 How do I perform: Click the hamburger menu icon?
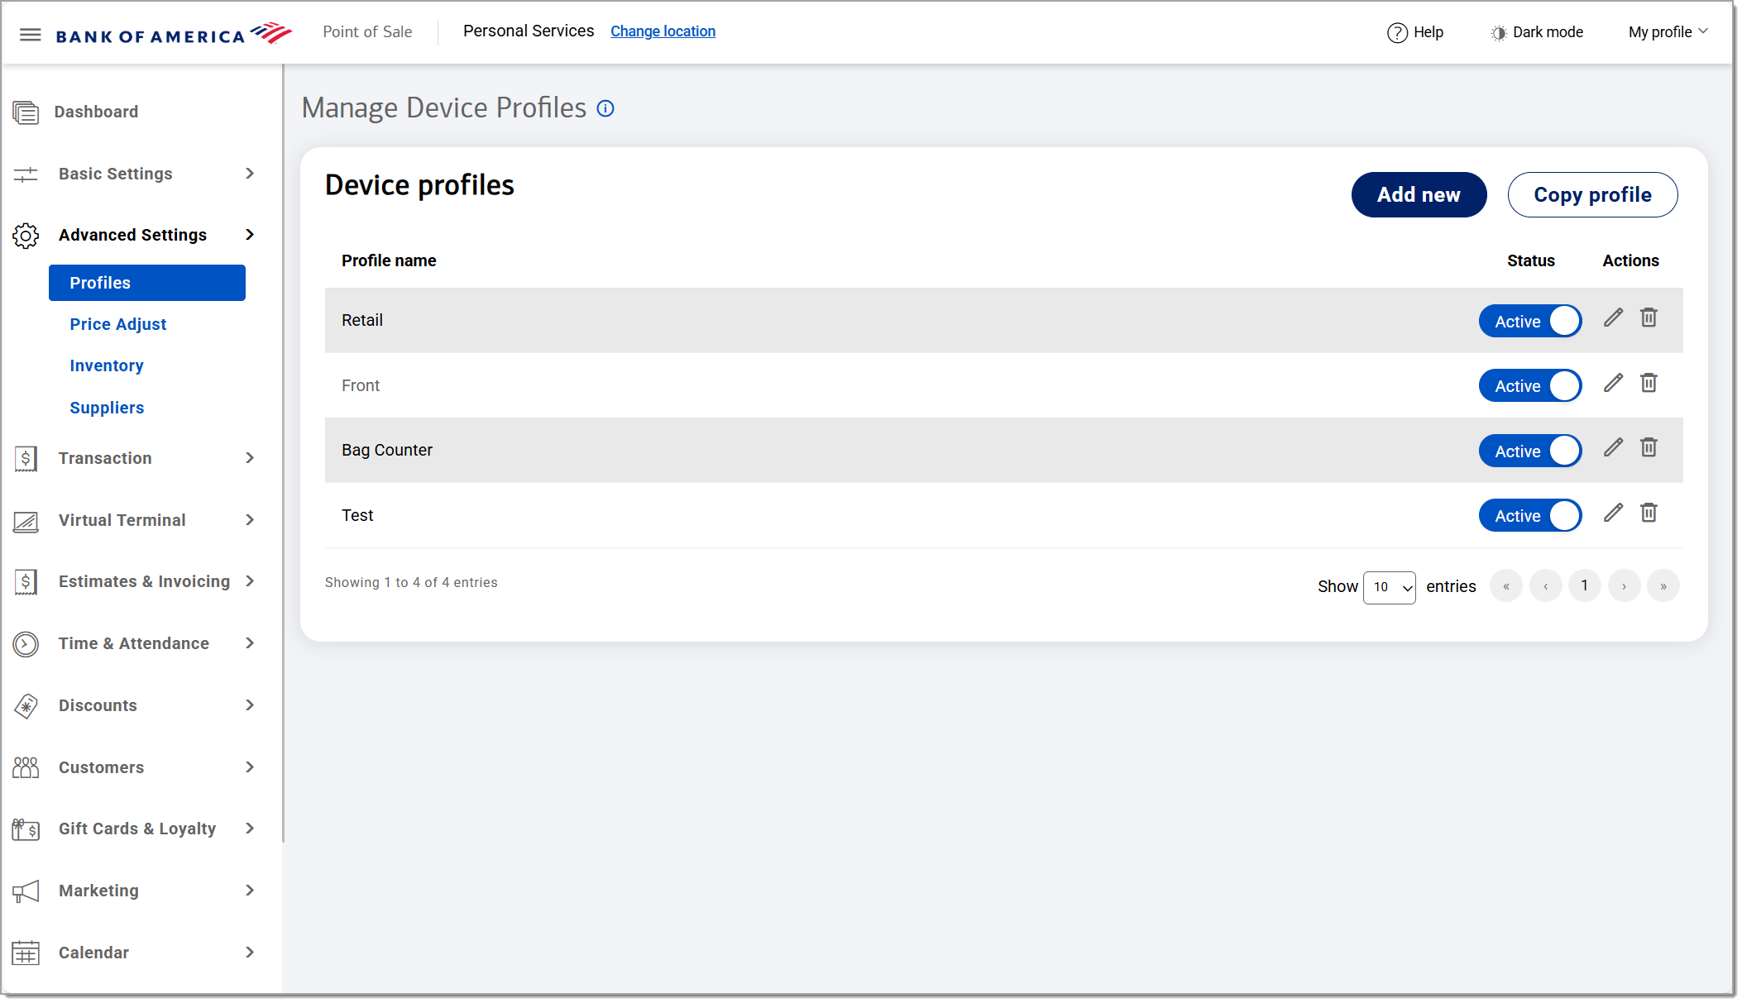click(31, 34)
